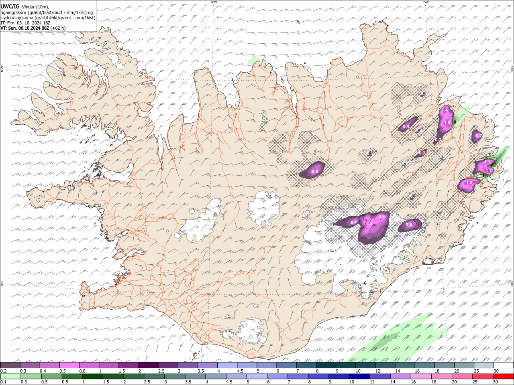
Task: Select the light lavender 4 swatch in purple scale
Action: (227, 365)
